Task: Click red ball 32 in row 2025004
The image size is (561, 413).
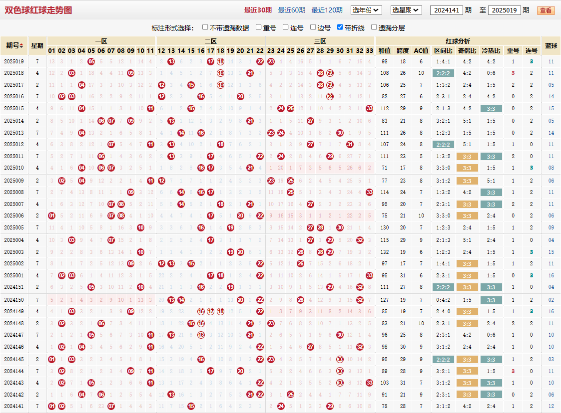Action: [x=360, y=240]
